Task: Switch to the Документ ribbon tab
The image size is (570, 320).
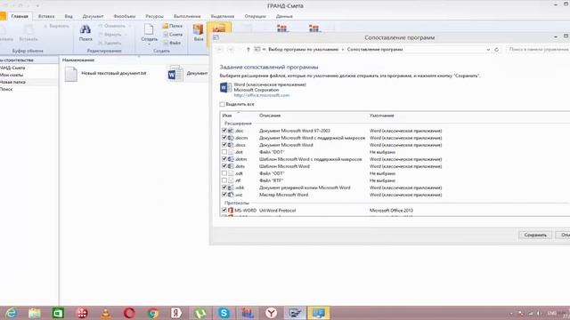Action: 93,16
